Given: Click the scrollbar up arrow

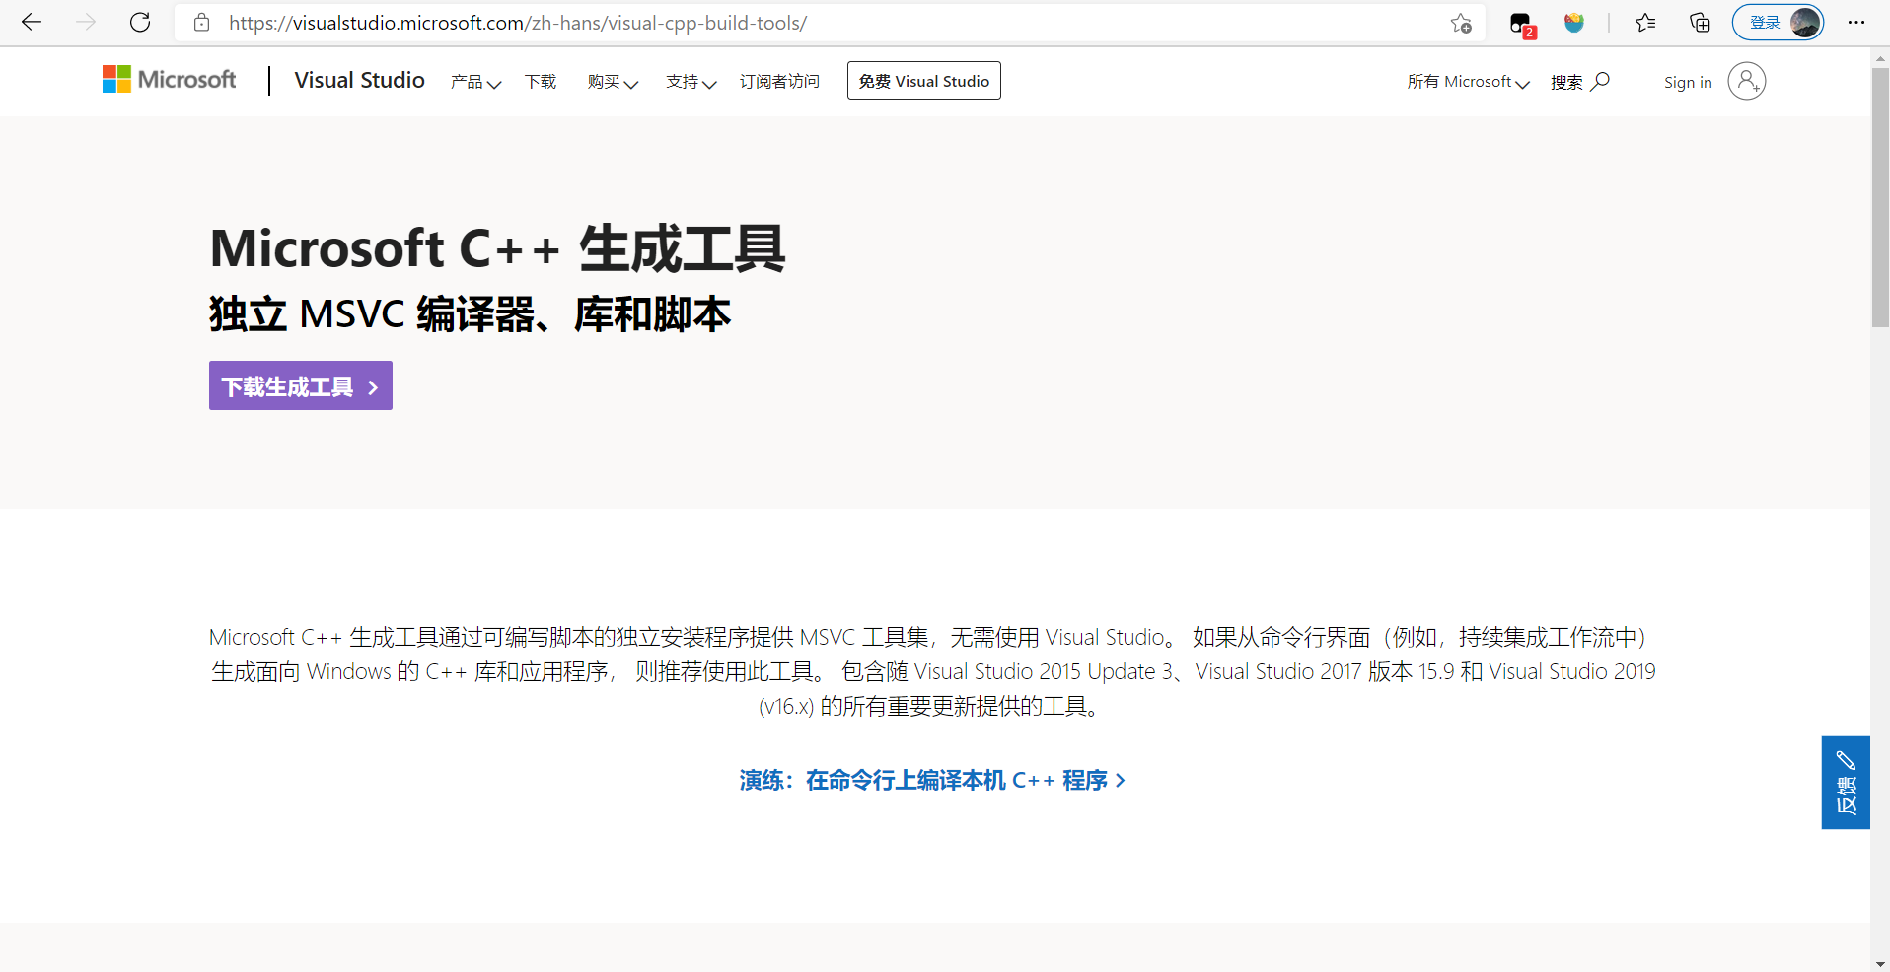Looking at the screenshot, I should coord(1880,57).
